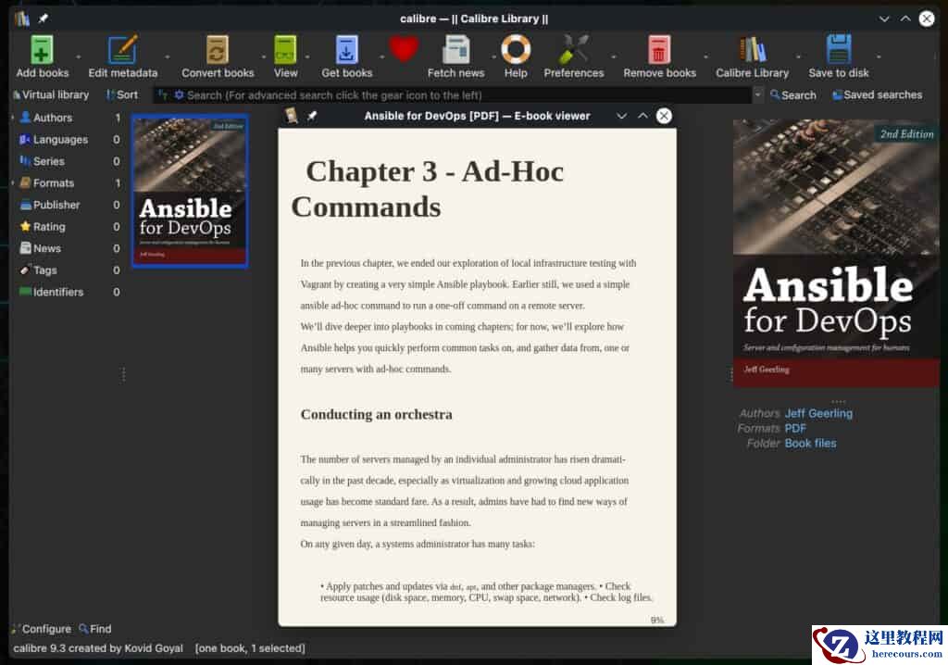The image size is (948, 665).
Task: Click splitter handle beside book details
Action: (x=731, y=374)
